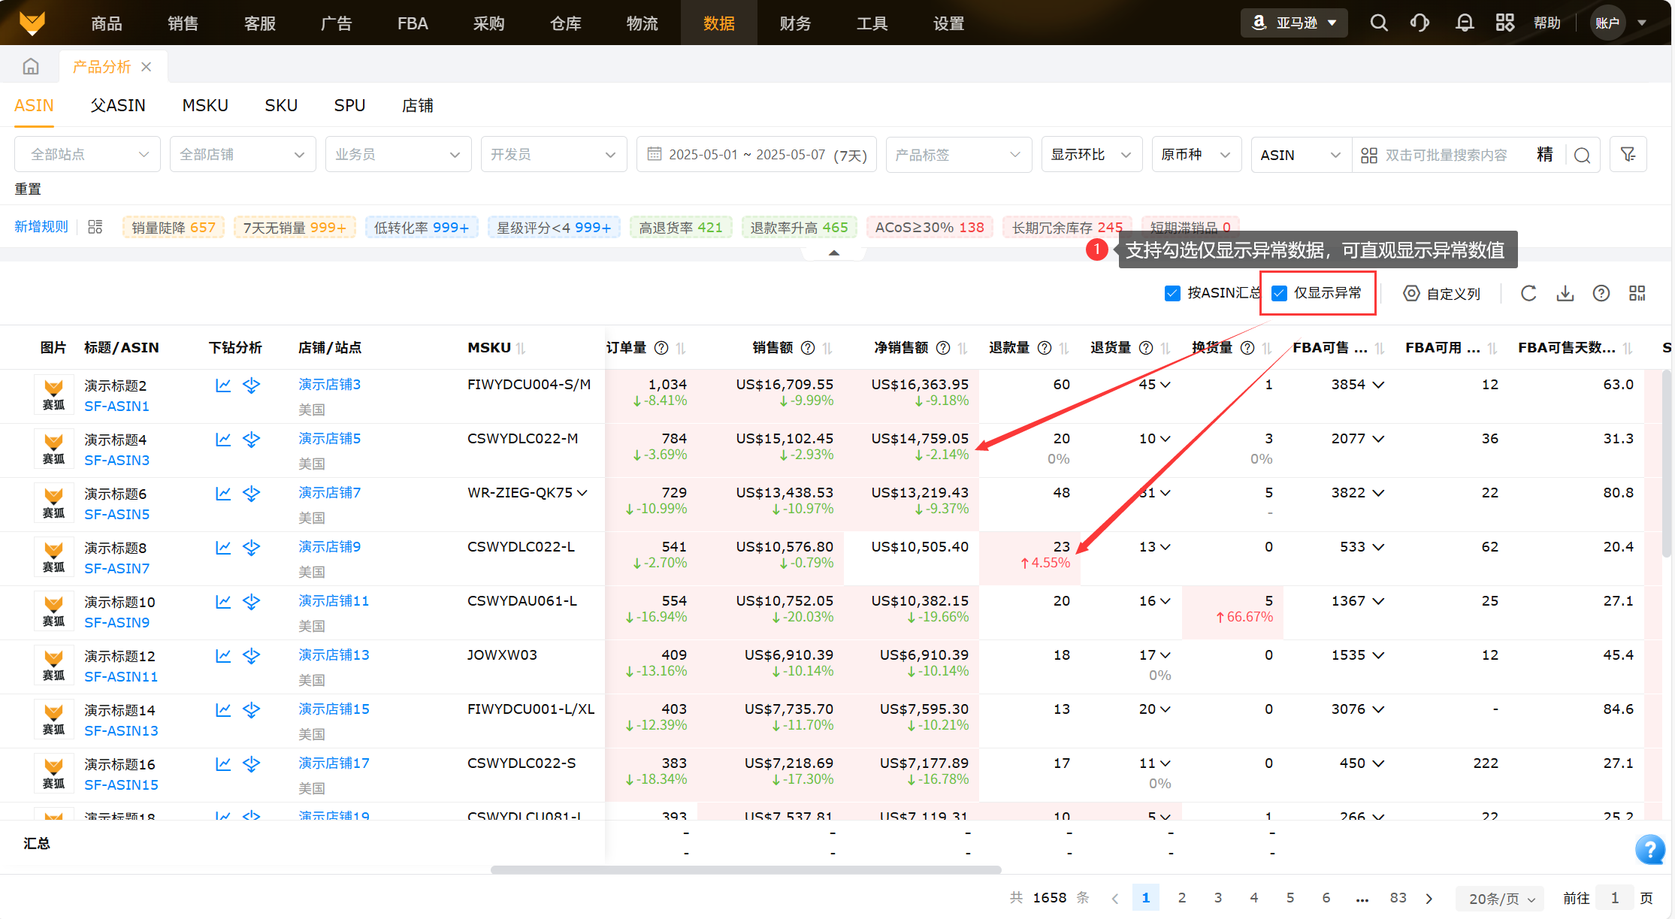The height and width of the screenshot is (919, 1675).
Task: Click the 销量陡降 657 rule tag
Action: [174, 227]
